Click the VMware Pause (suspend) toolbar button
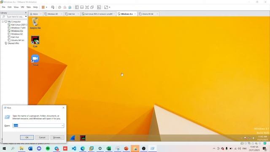Screen dimensions: 270x152 (43, 7)
